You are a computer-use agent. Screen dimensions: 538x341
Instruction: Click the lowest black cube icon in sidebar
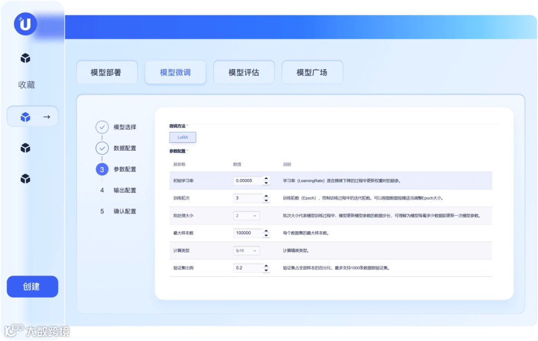25,179
